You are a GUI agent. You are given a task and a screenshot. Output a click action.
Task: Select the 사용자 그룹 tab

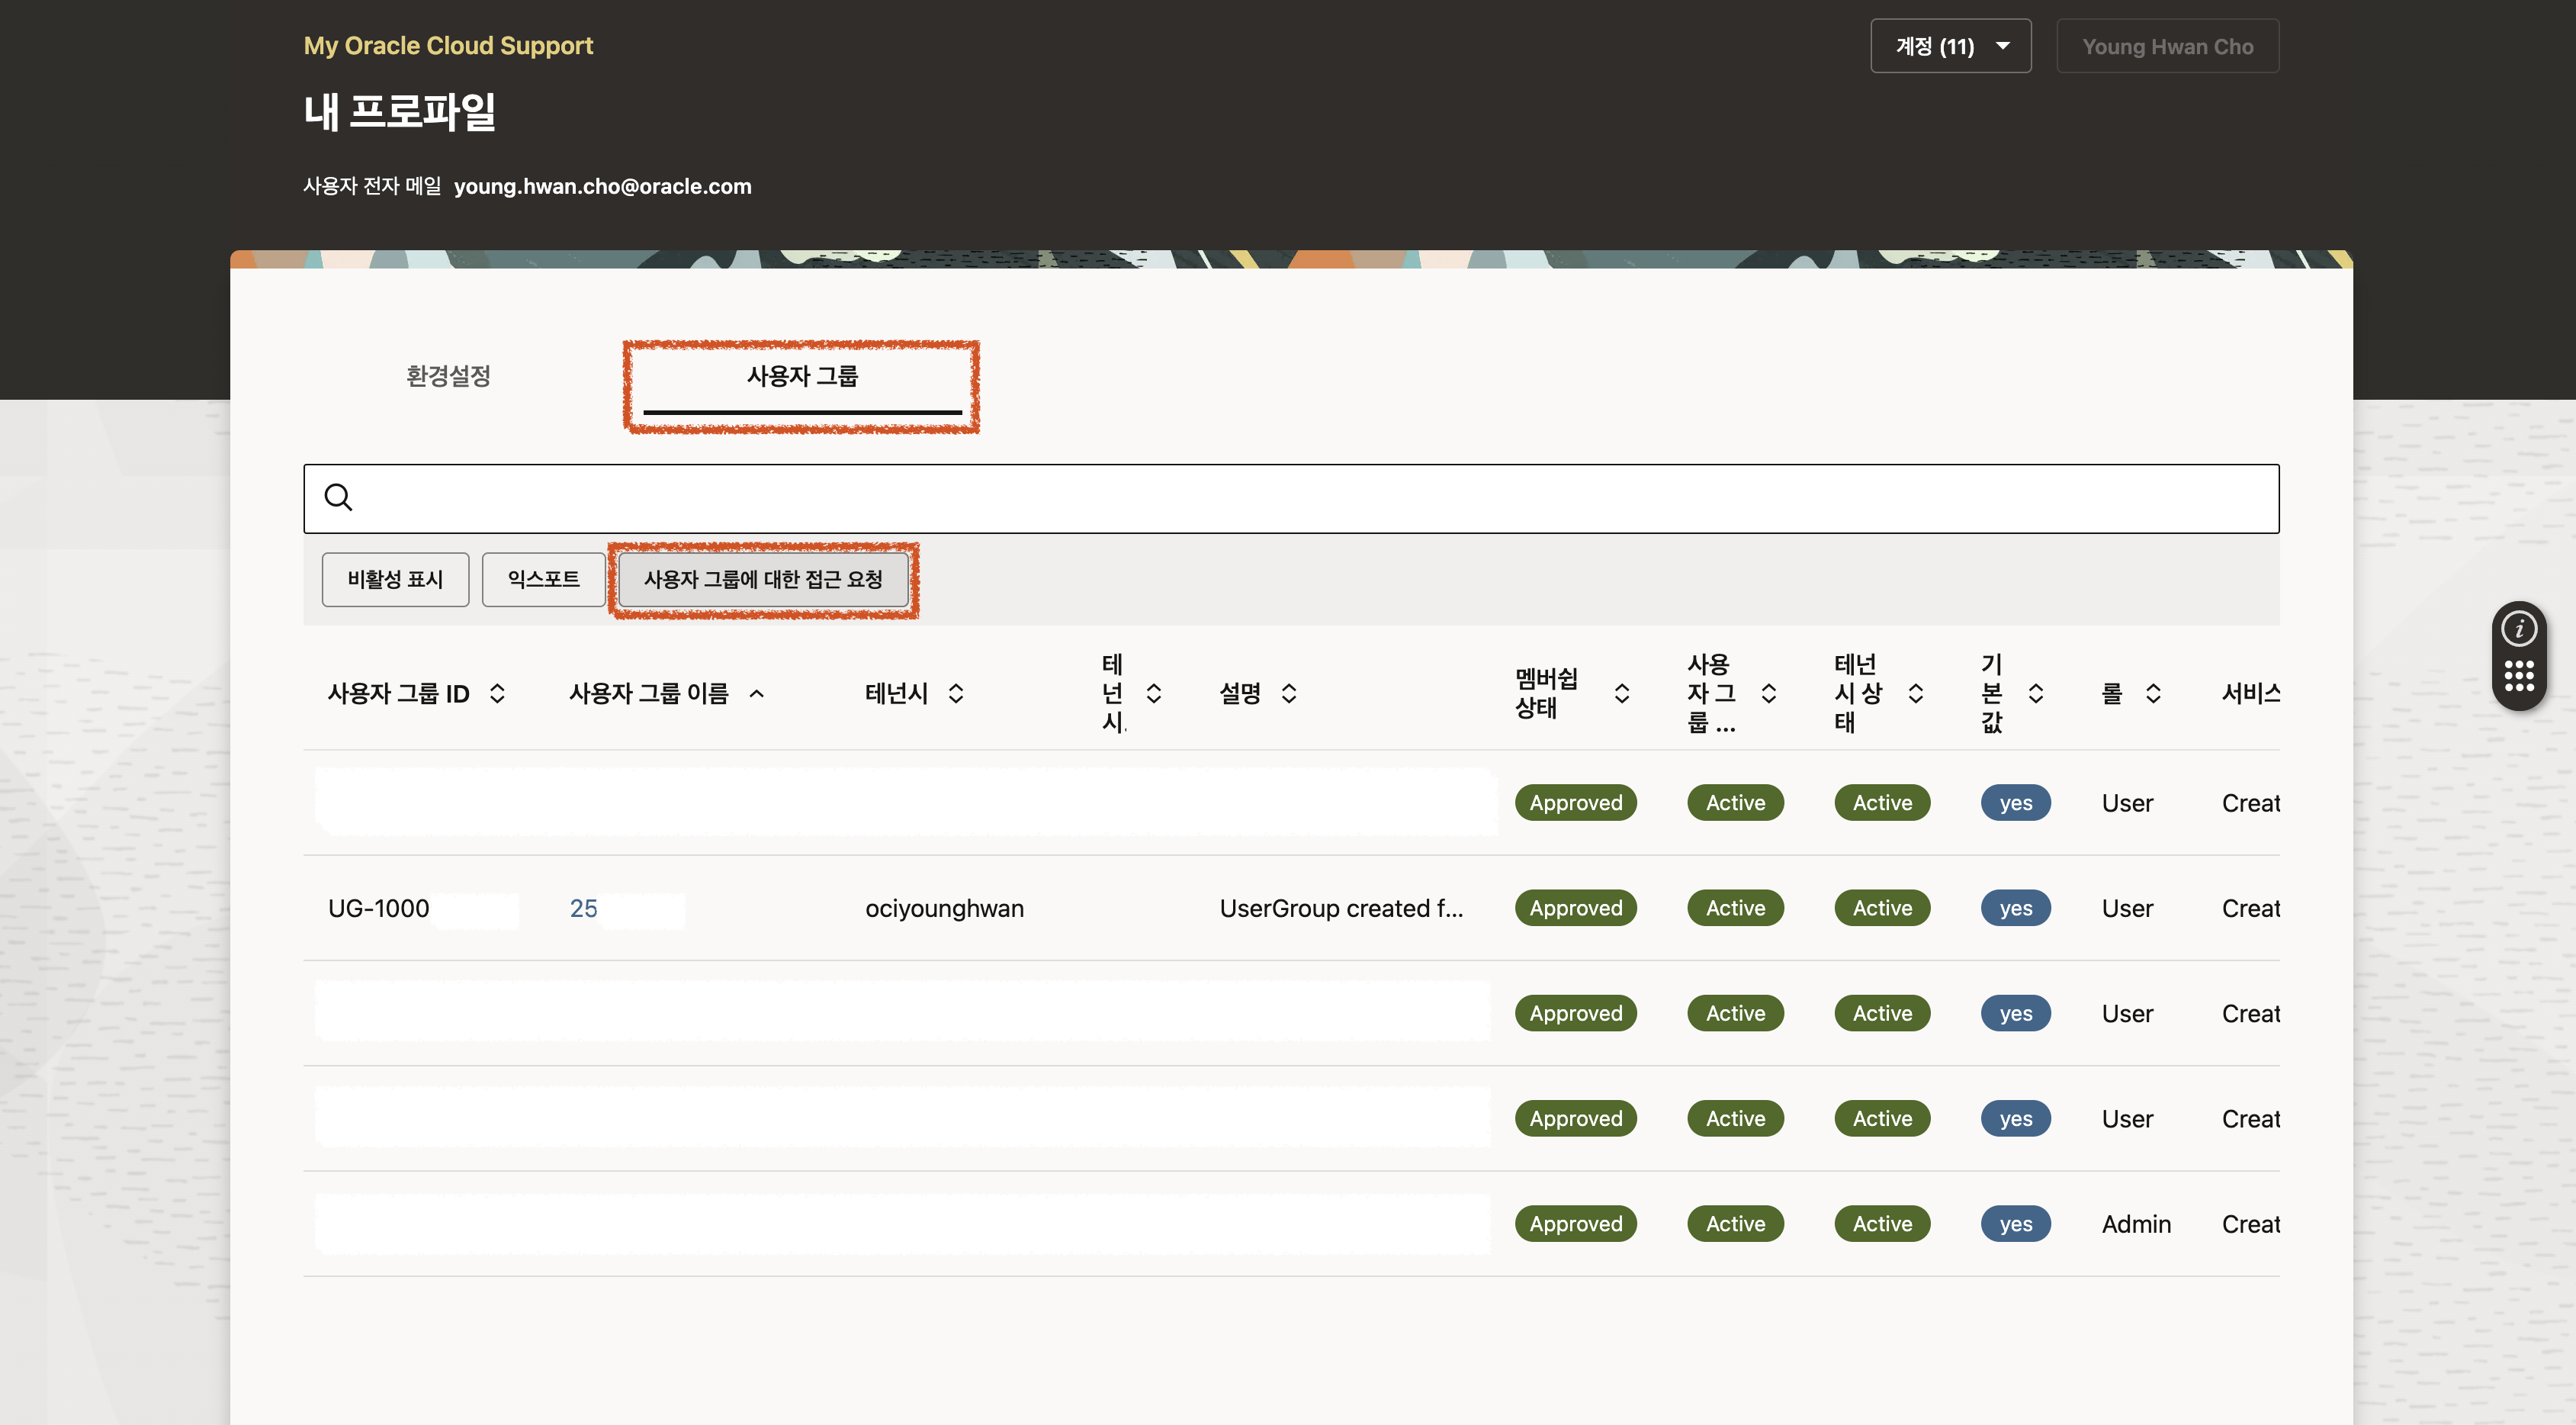(x=802, y=376)
